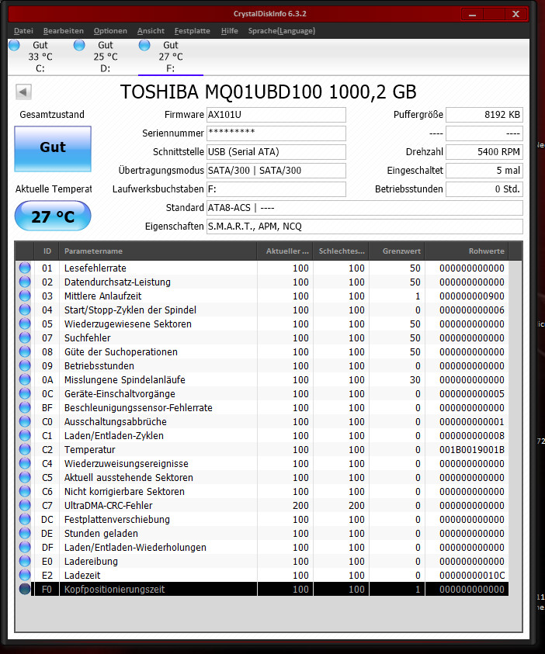Click status icon of Temperatur row
Screen dimensions: 545x654
click(x=25, y=450)
